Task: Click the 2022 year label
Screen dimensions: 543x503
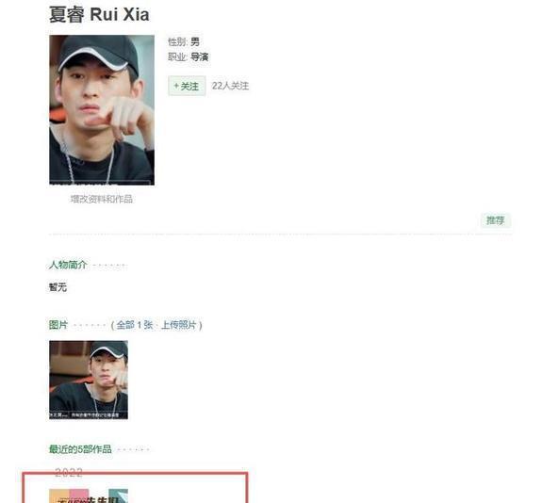Action: point(69,472)
